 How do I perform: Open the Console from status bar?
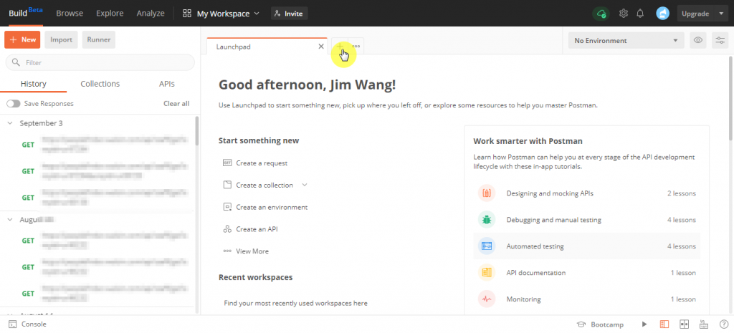pos(28,324)
